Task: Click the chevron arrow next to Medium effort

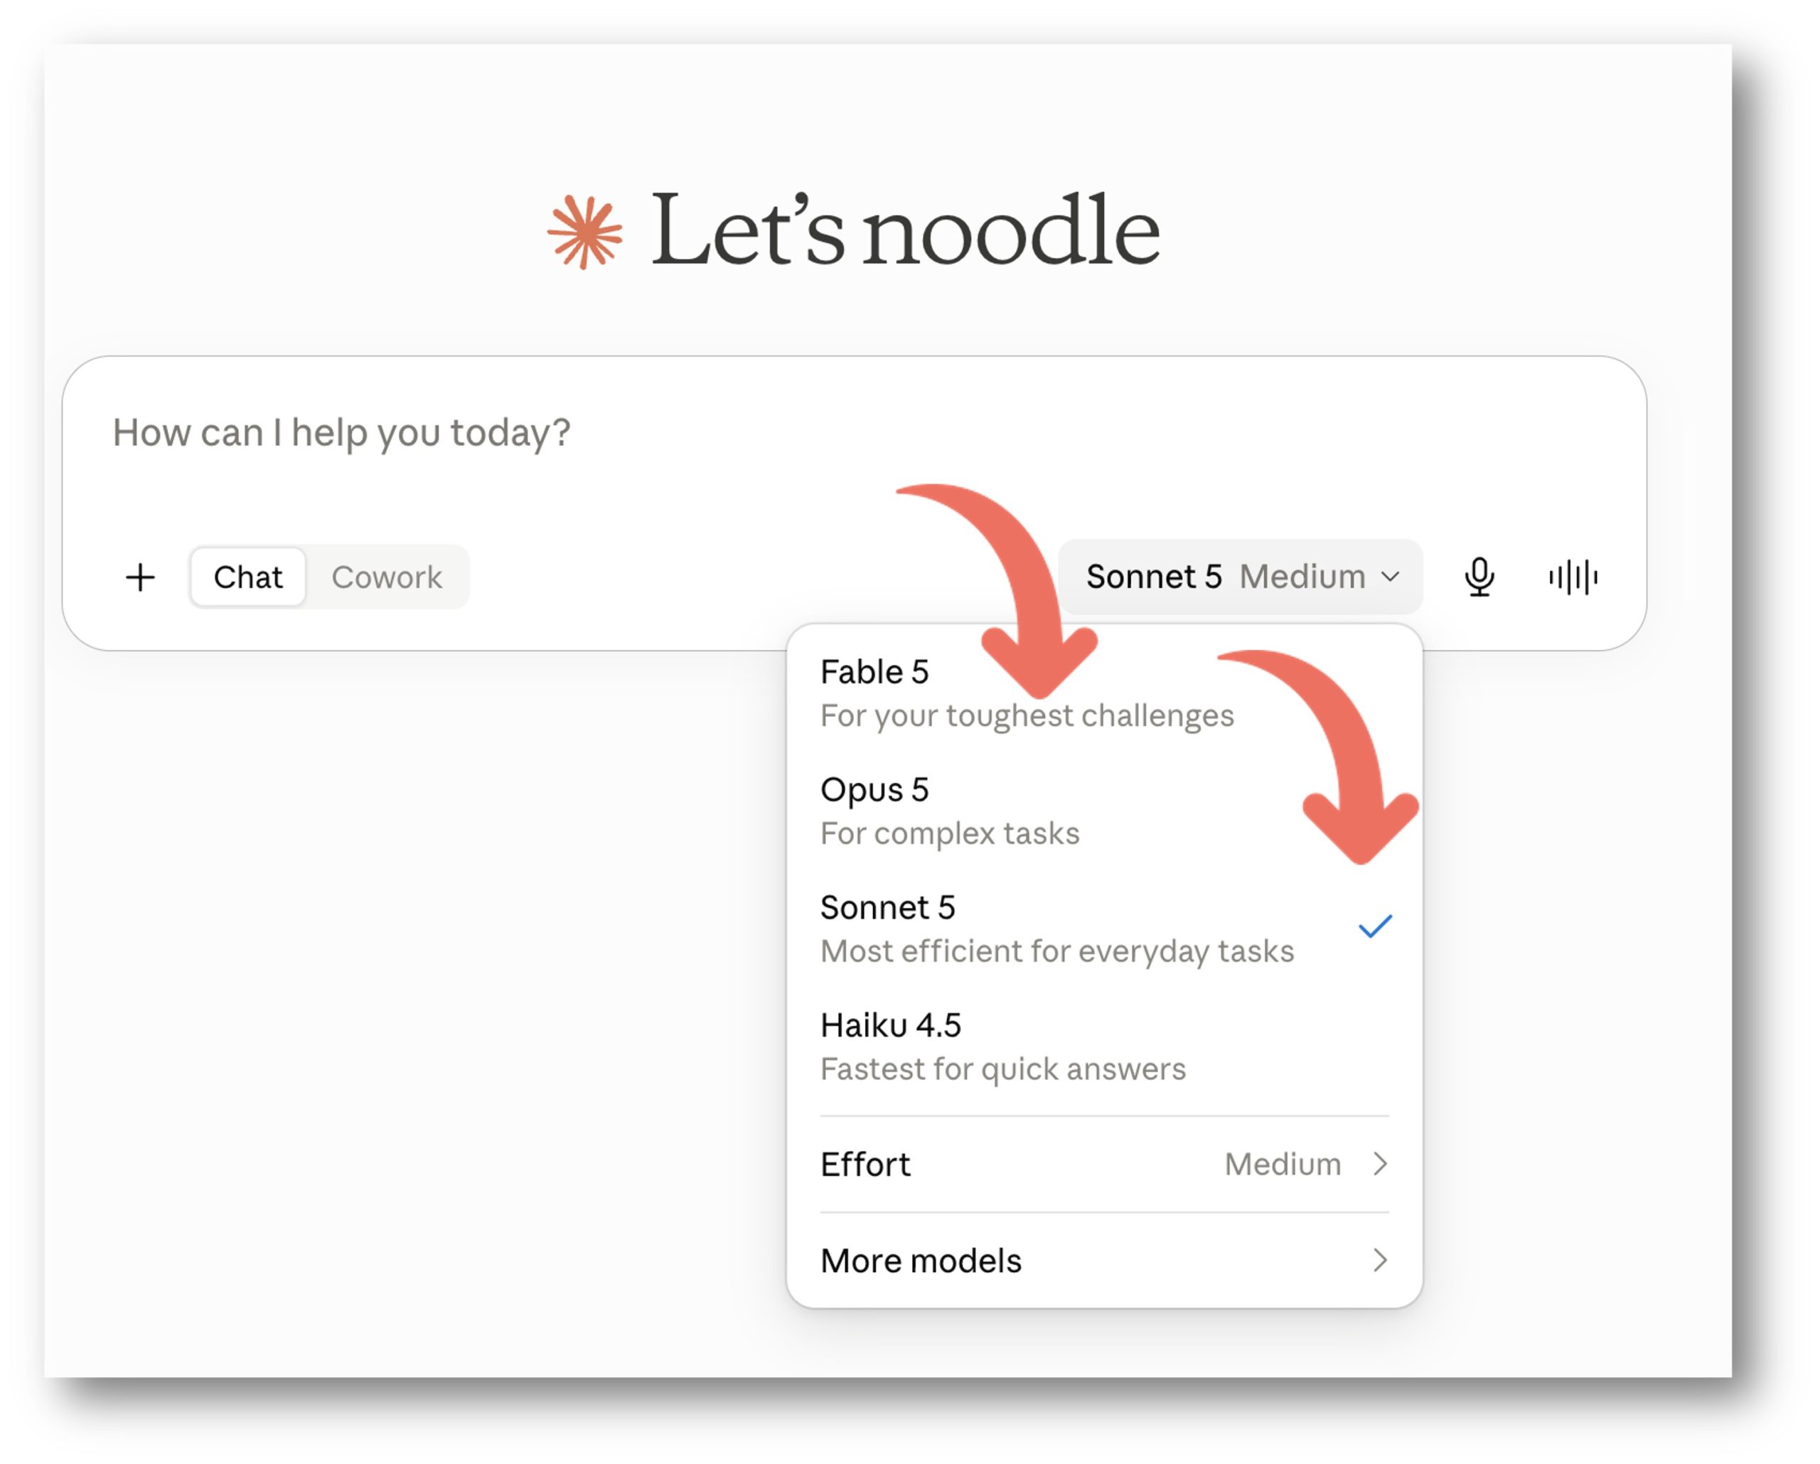Action: [1380, 1164]
